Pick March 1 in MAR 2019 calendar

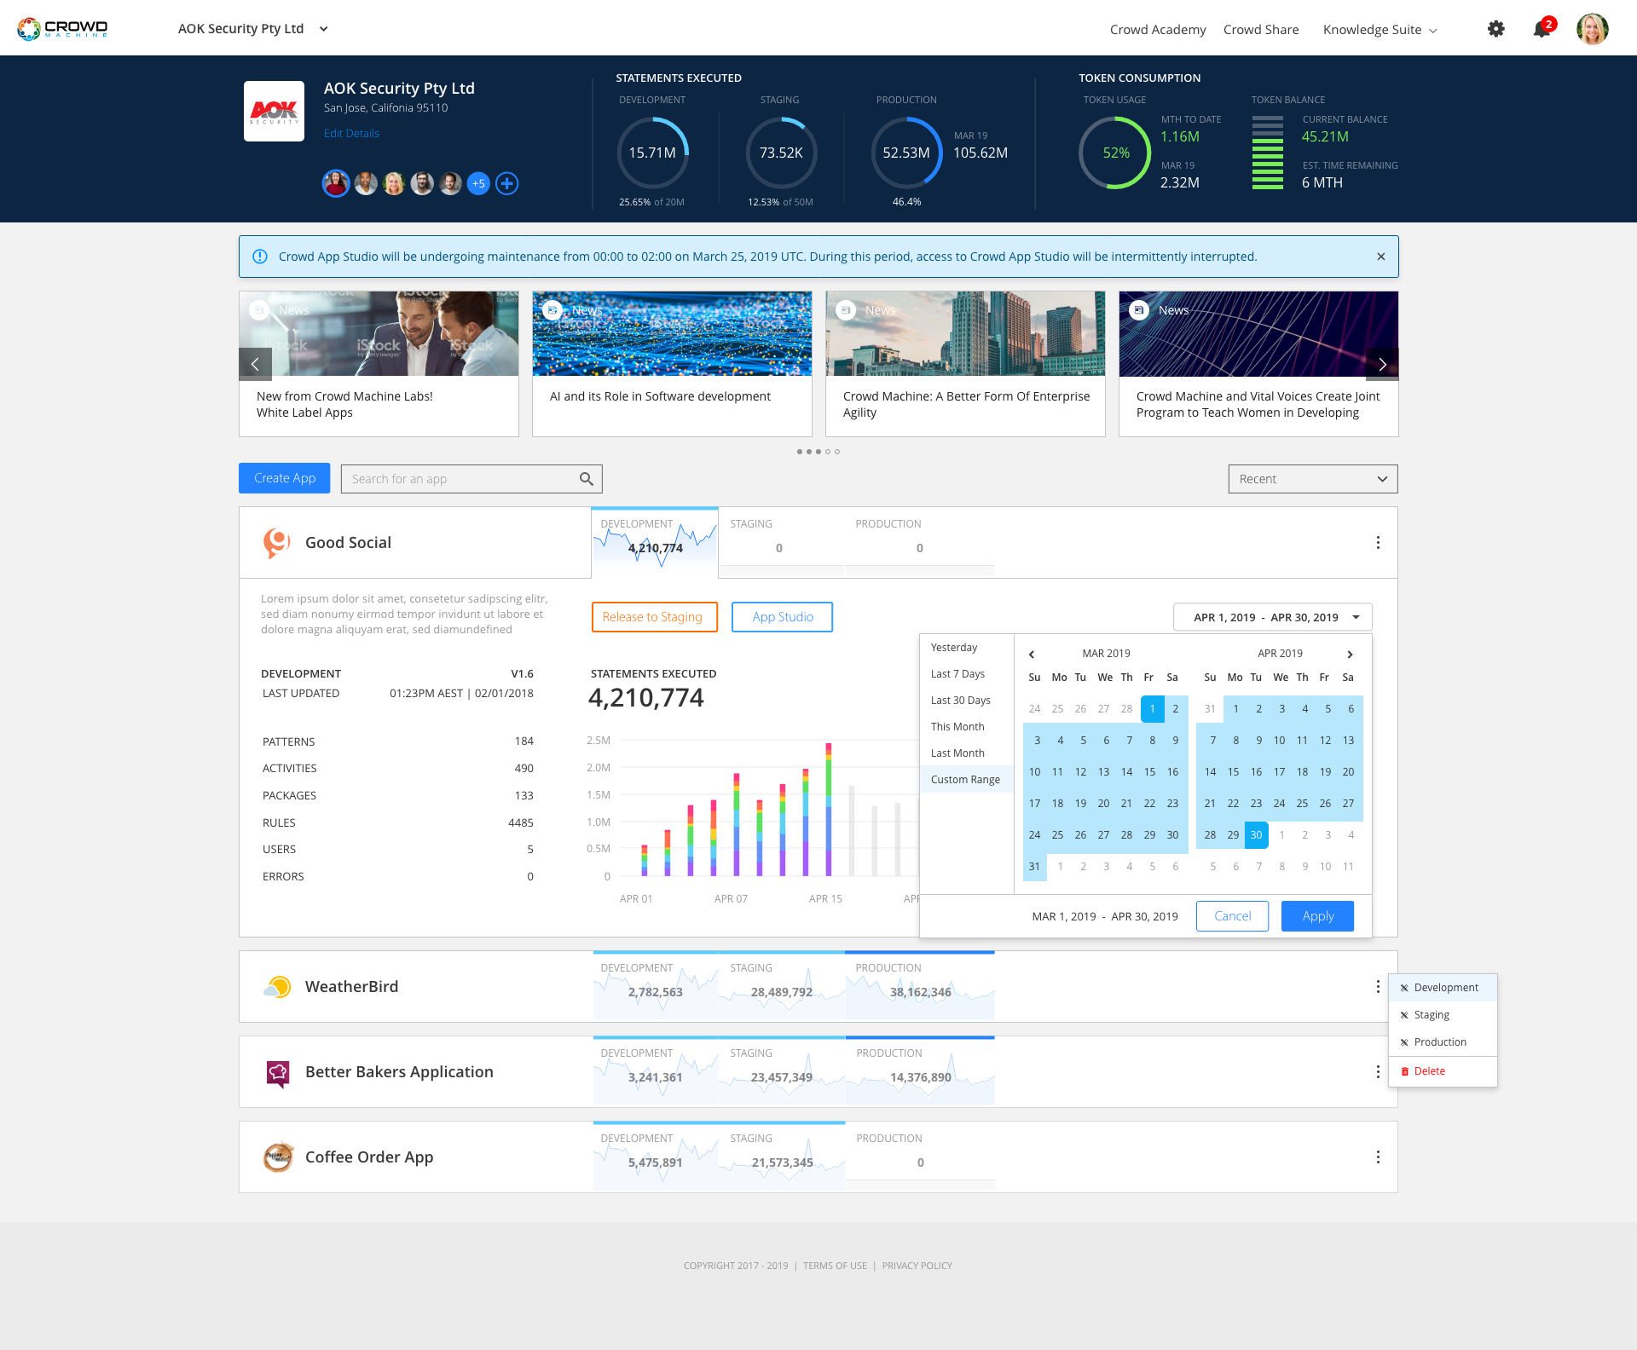[1152, 709]
